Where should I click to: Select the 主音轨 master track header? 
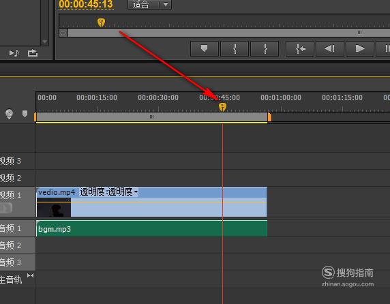tap(18, 279)
